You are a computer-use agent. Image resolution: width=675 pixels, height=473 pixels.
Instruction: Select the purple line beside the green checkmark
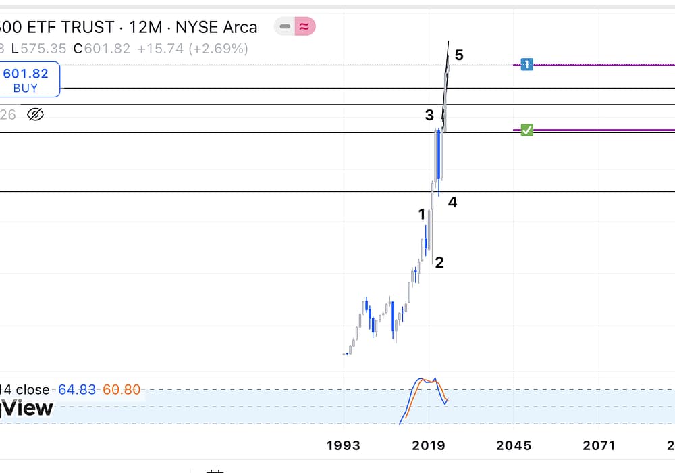pyautogui.click(x=607, y=130)
